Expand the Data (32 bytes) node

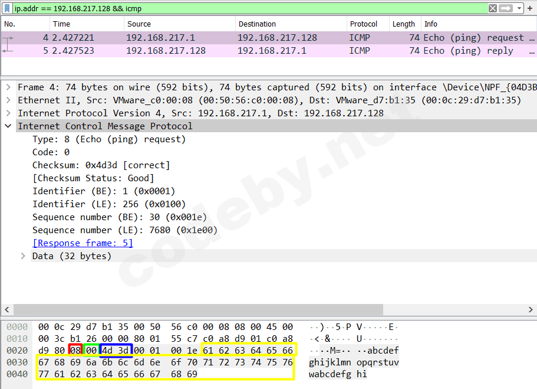[23, 256]
